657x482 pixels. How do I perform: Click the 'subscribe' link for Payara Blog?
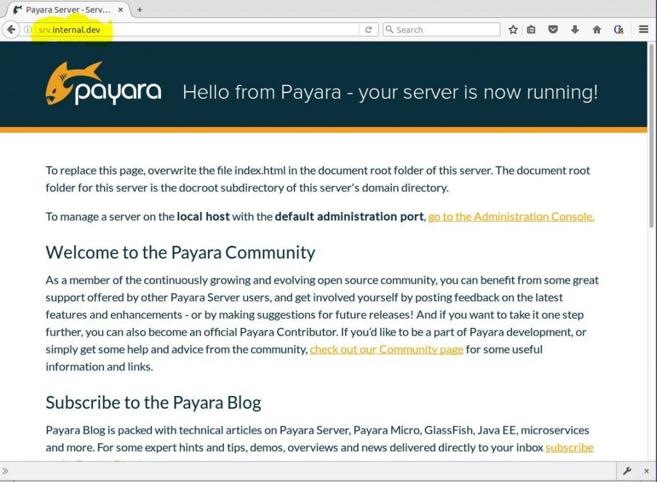(569, 447)
